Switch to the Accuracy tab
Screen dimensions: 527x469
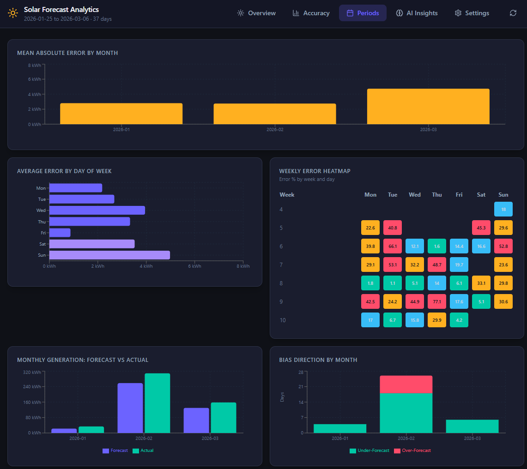311,13
